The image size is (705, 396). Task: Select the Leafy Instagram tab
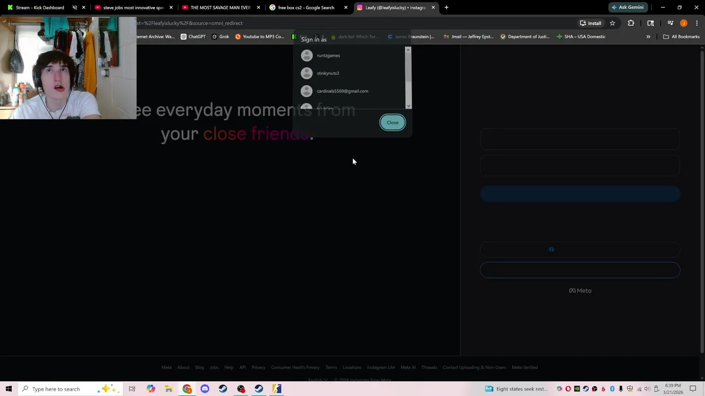click(395, 8)
